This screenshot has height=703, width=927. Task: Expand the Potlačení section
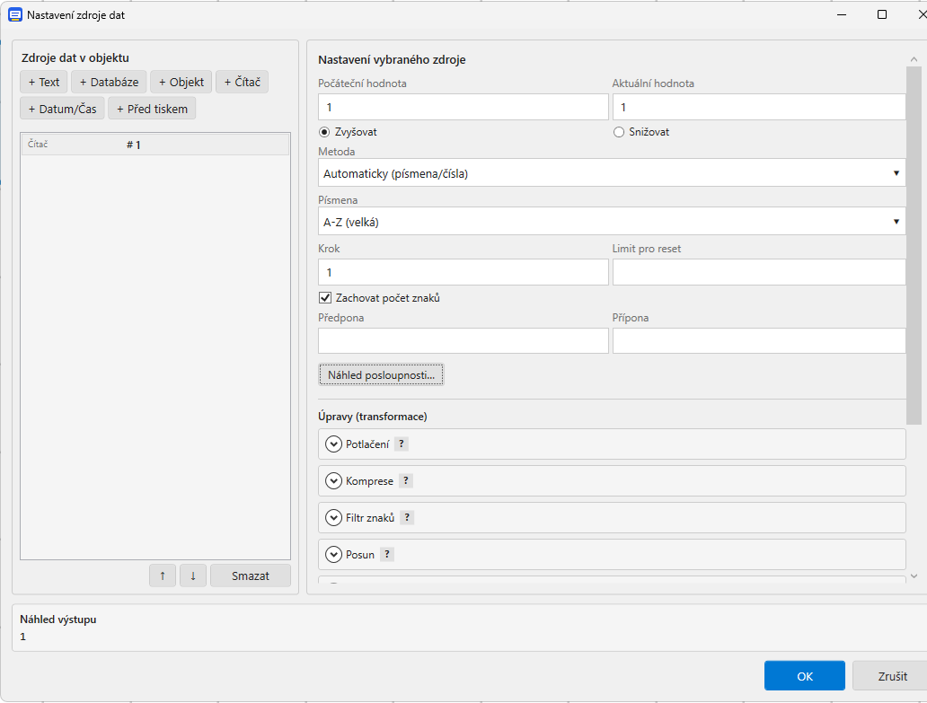[x=333, y=444]
